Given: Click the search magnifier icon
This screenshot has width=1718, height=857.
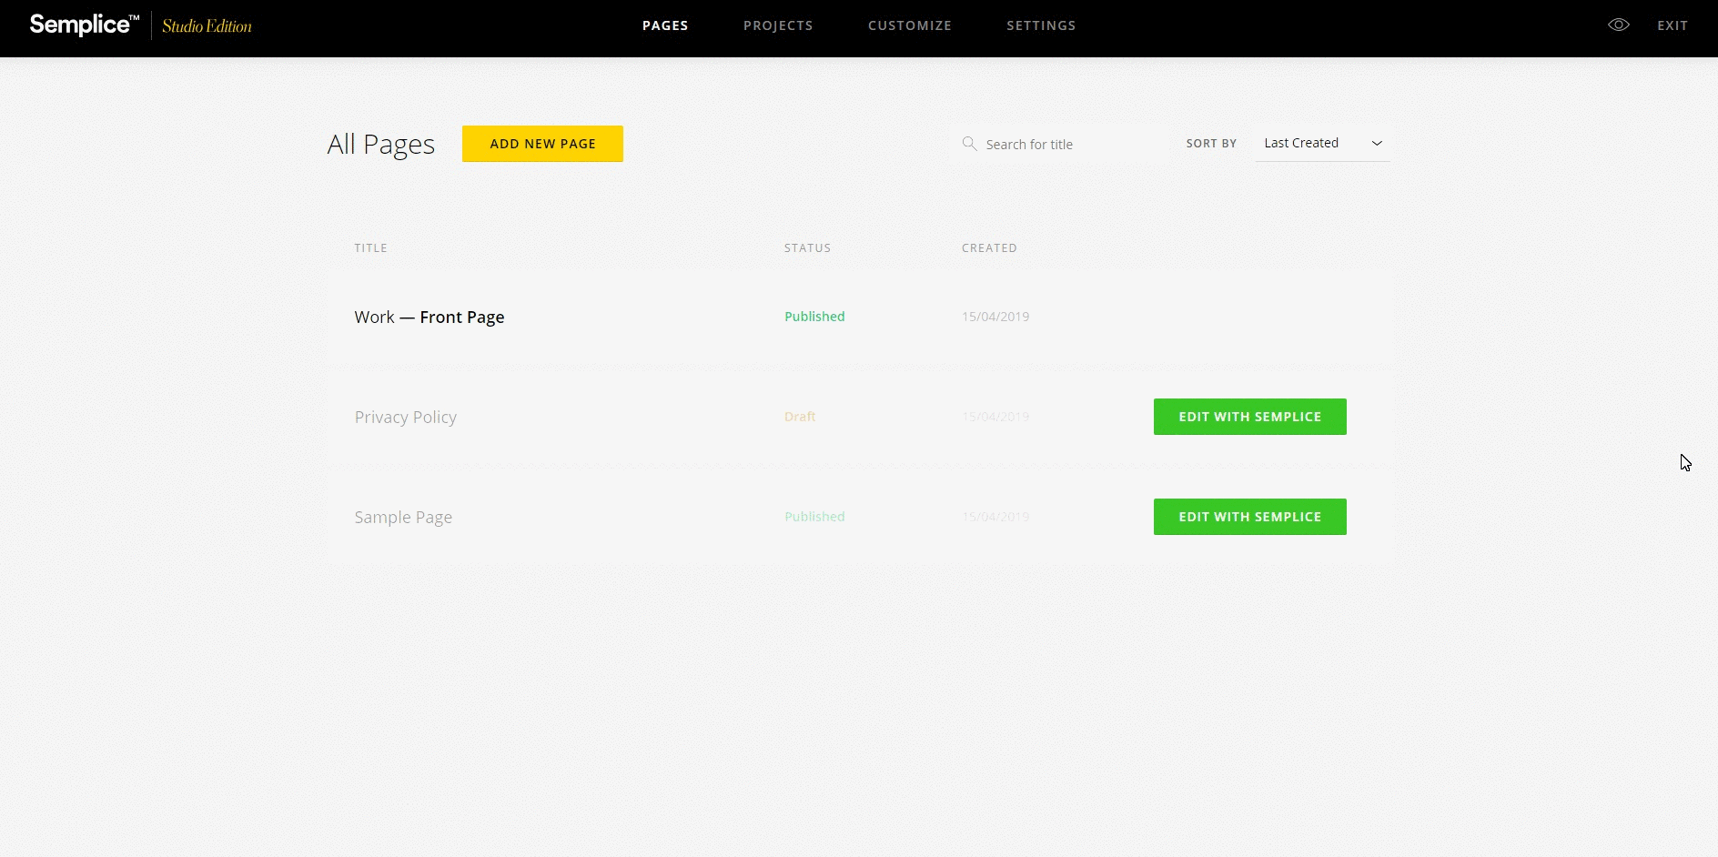Looking at the screenshot, I should [x=969, y=144].
